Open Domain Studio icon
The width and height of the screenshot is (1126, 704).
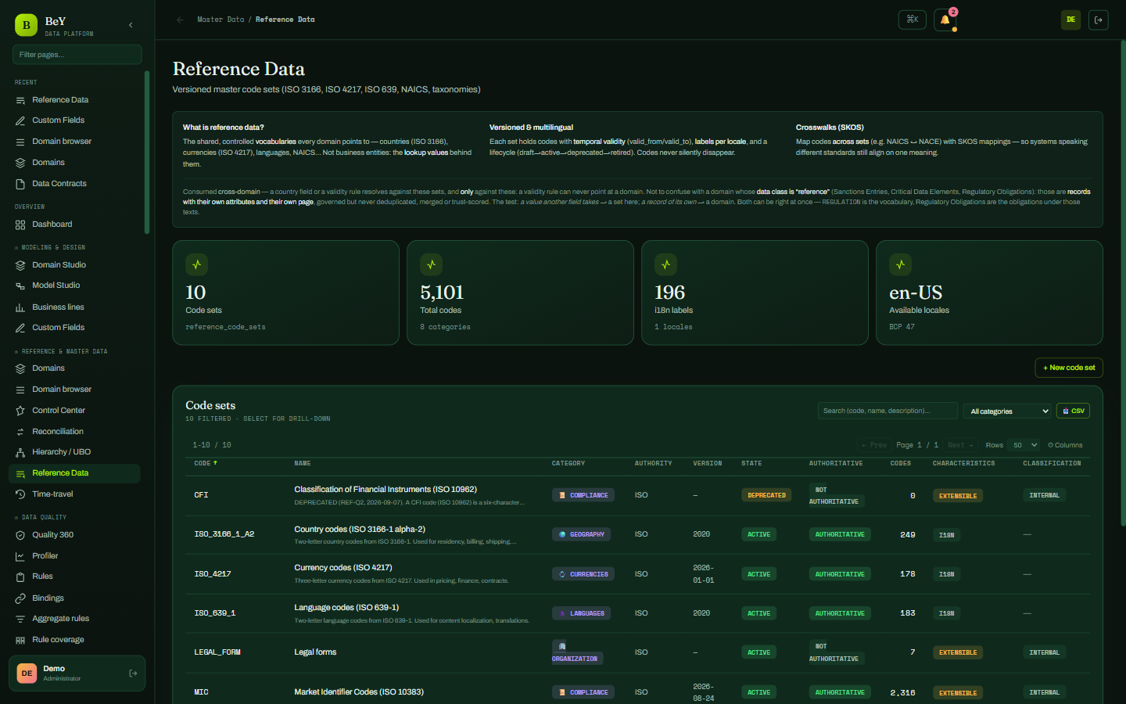click(20, 265)
